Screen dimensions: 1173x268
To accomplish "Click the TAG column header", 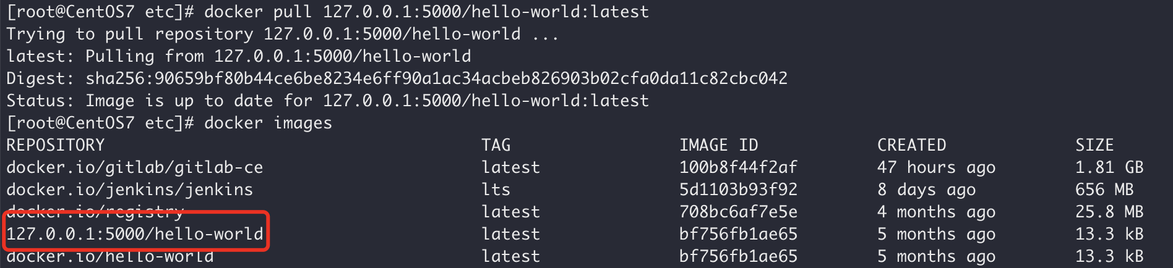I will click(496, 145).
